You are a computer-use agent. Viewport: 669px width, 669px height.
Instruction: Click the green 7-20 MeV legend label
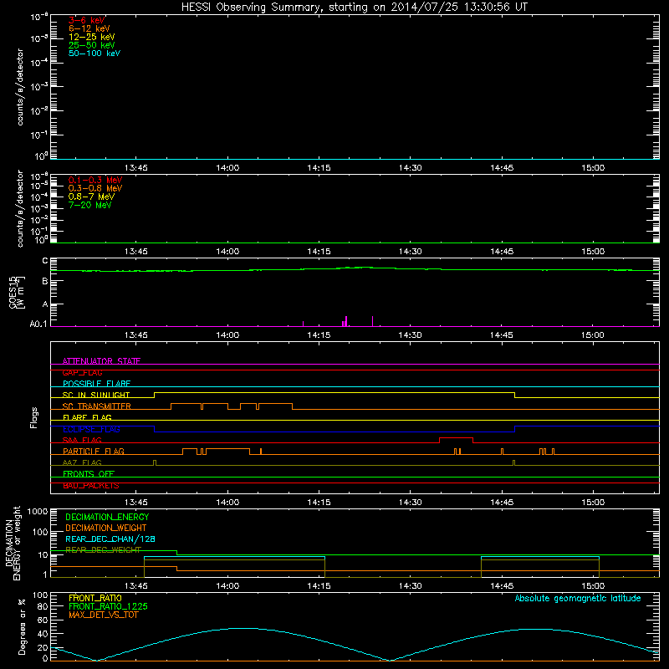(x=89, y=205)
